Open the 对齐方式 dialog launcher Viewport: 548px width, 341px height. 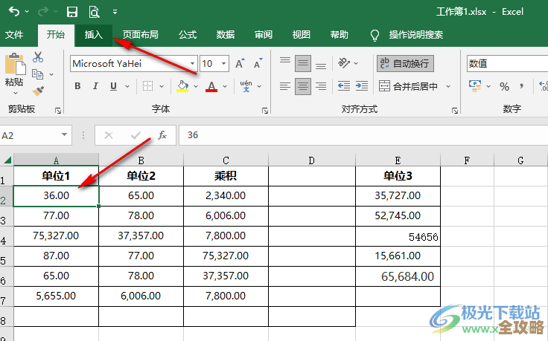tap(454, 111)
